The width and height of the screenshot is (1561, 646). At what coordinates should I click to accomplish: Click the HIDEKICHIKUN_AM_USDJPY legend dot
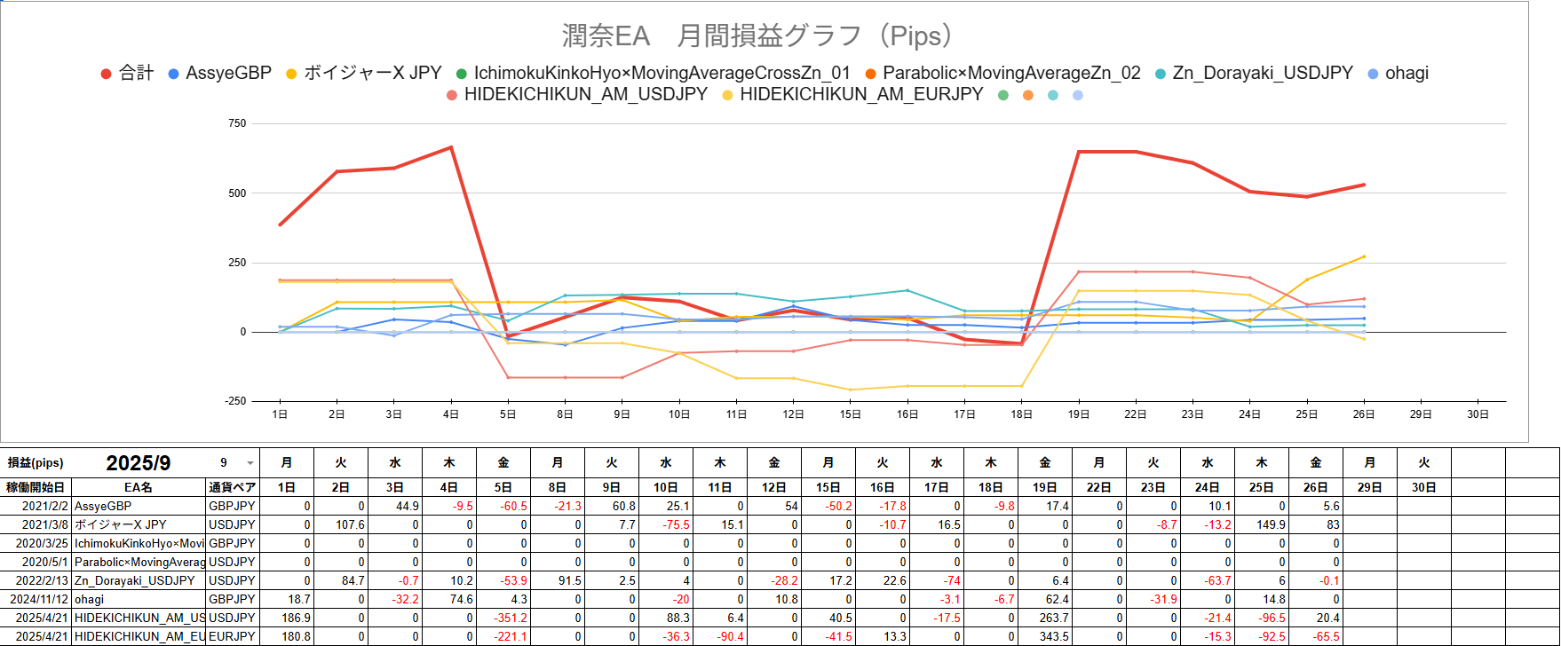click(452, 96)
